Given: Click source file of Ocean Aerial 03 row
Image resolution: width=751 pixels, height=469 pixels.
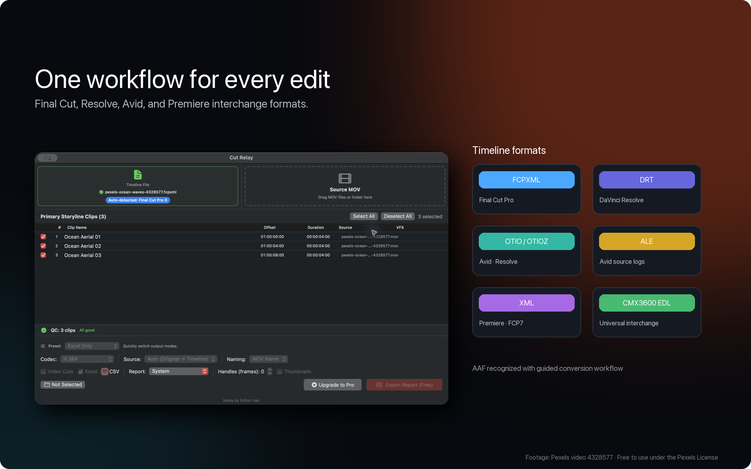Looking at the screenshot, I should [x=370, y=255].
